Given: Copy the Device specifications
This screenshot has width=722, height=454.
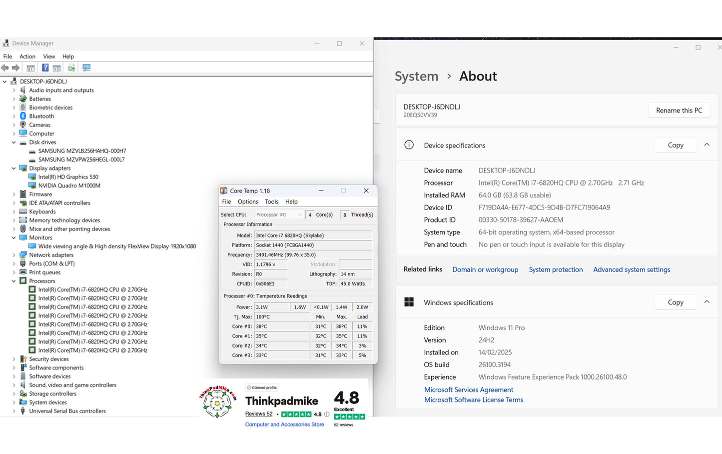Looking at the screenshot, I should click(676, 145).
